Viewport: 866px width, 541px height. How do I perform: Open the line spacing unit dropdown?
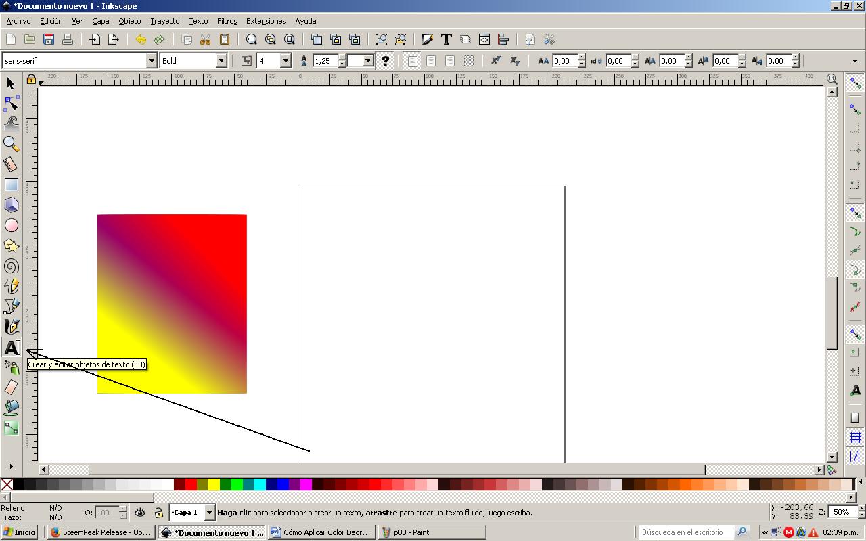368,61
